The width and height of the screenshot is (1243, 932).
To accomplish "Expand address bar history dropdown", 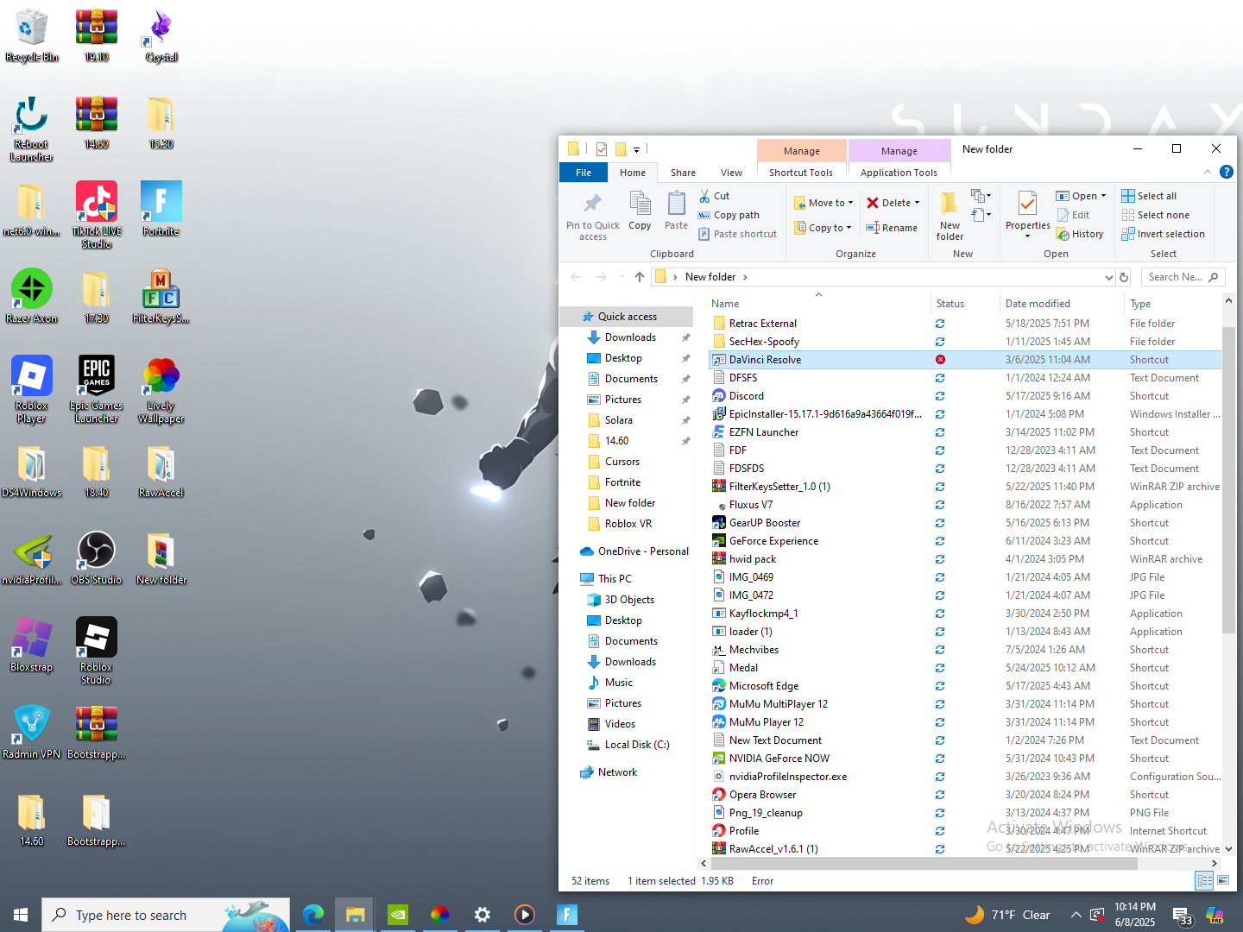I will 1108,277.
